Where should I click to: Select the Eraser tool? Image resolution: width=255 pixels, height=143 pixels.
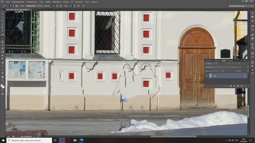tap(2, 48)
